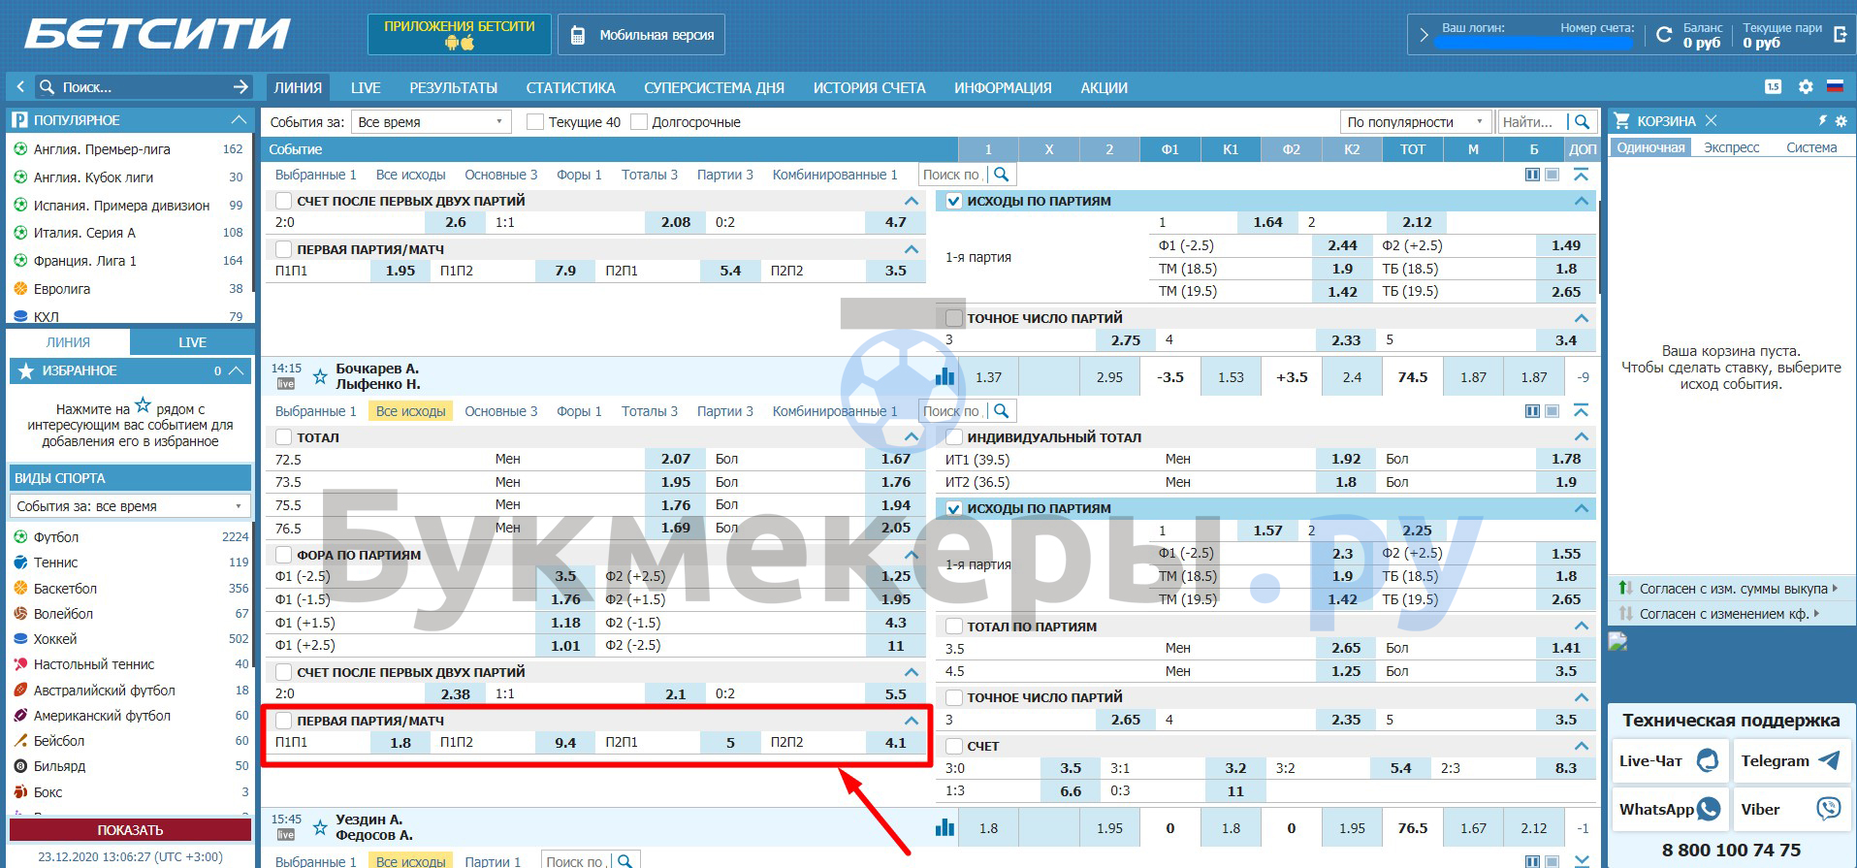The width and height of the screenshot is (1857, 868).
Task: Select the П1П1 odds 1.8 cell
Action: pyautogui.click(x=400, y=743)
